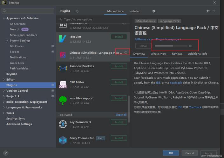Click the search magnifier in the plugin search
This screenshot has width=224, height=158.
point(60,19)
